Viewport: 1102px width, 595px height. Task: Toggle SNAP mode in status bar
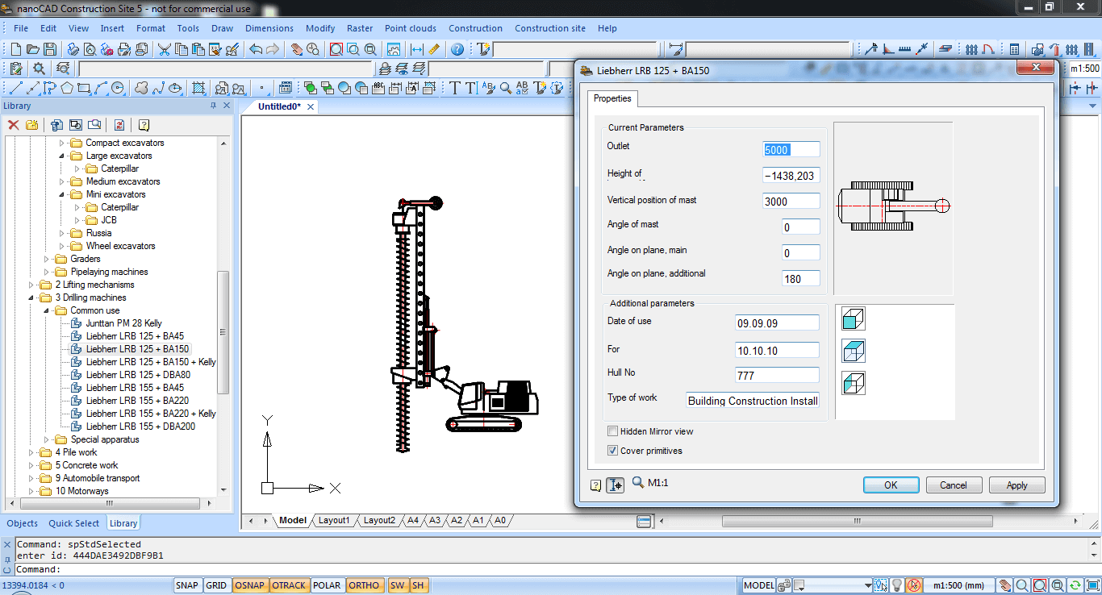pos(186,585)
